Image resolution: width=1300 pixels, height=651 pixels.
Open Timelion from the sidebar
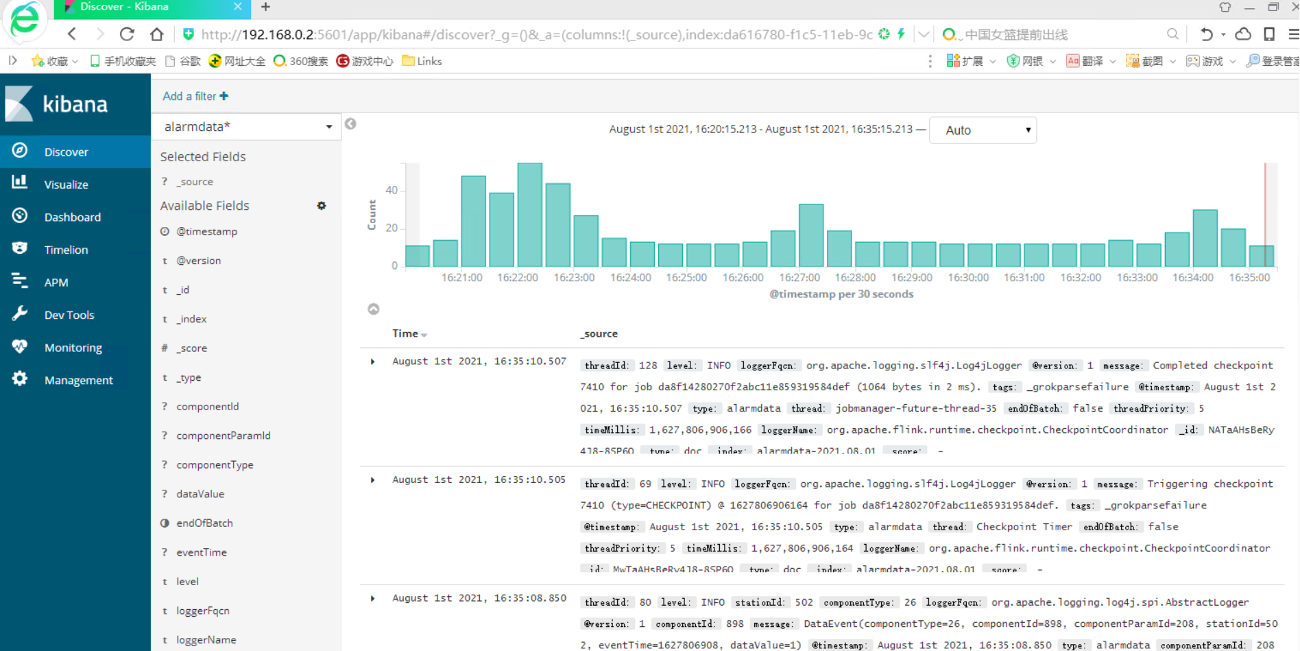point(75,250)
